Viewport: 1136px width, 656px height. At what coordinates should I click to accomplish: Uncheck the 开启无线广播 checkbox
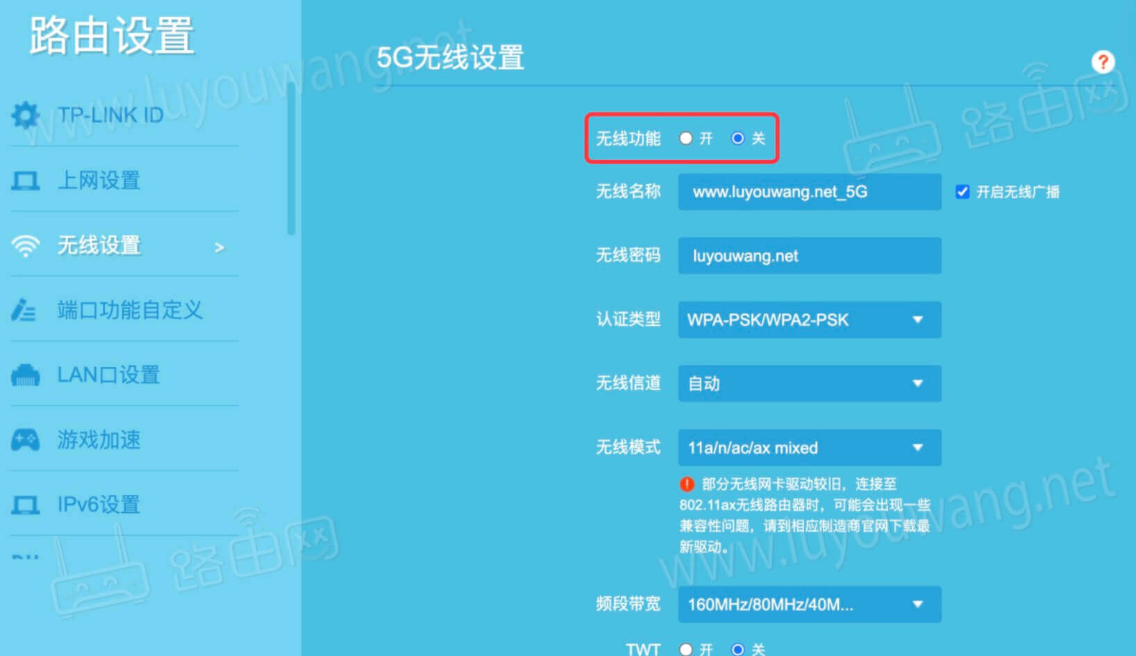point(962,192)
